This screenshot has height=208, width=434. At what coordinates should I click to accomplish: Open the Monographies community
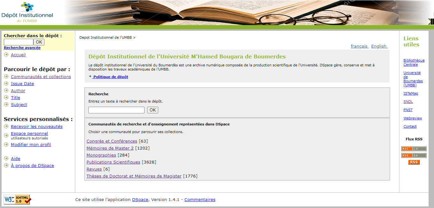101,155
